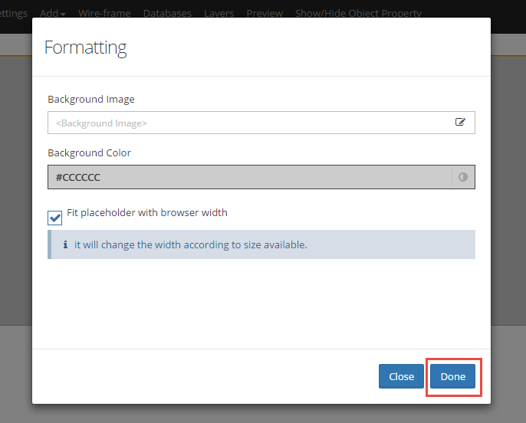Click the #CCCCCC background color field

tap(250, 177)
